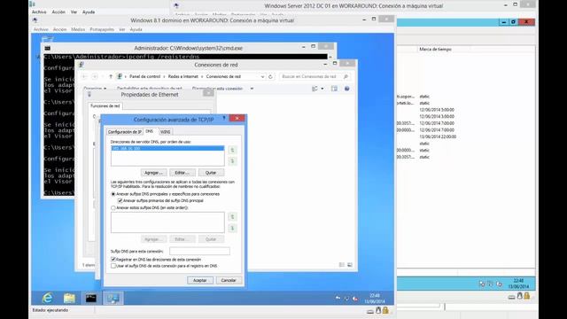Click 'Redes e Internet' in the breadcrumb
567x319 pixels.
pos(183,77)
